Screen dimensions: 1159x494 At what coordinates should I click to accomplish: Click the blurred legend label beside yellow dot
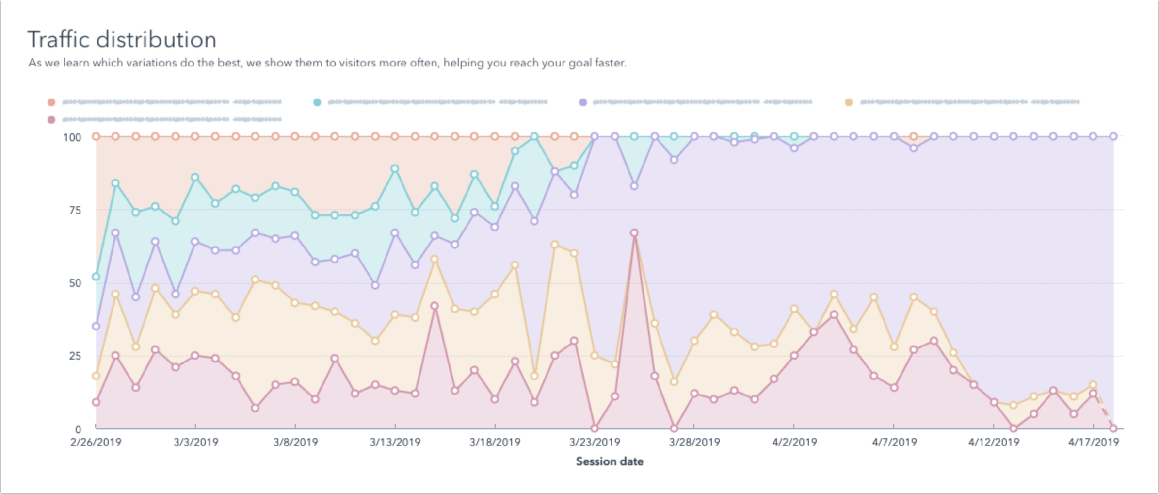click(970, 102)
